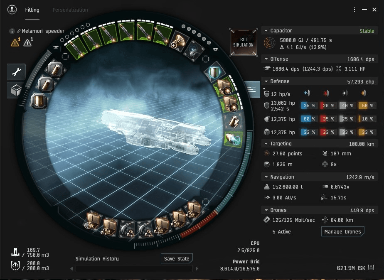Select the third missile launcher from left
The height and width of the screenshot is (280, 384).
pos(108,35)
